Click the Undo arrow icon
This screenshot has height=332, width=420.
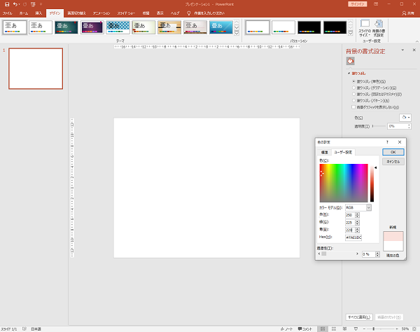pyautogui.click(x=15, y=4)
